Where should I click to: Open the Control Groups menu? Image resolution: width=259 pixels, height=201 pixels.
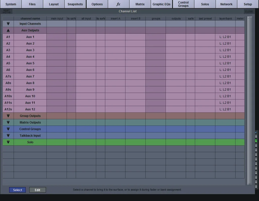tap(183, 4)
